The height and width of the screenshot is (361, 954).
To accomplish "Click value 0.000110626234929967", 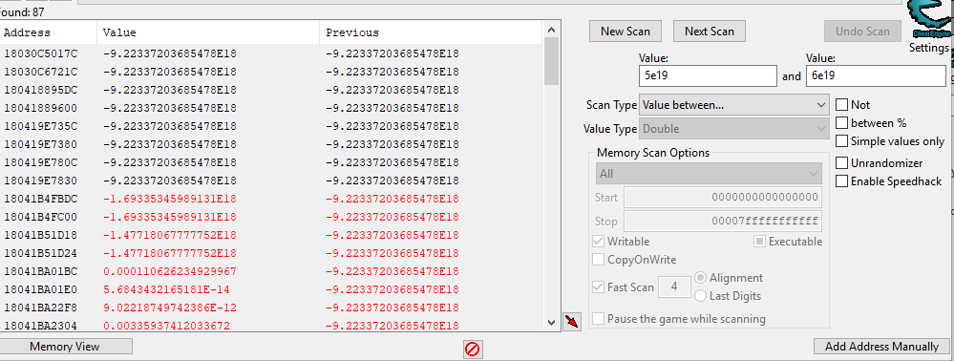I will (x=170, y=271).
